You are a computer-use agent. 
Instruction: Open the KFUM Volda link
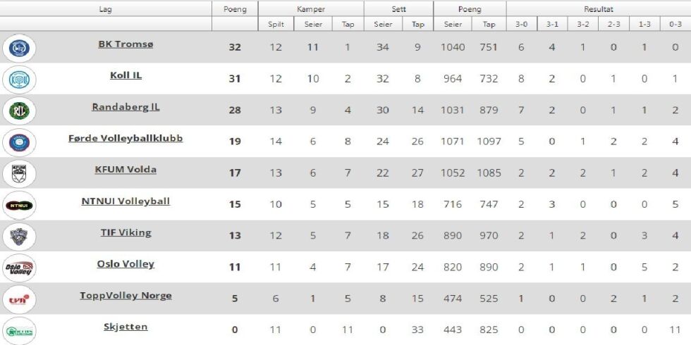126,170
